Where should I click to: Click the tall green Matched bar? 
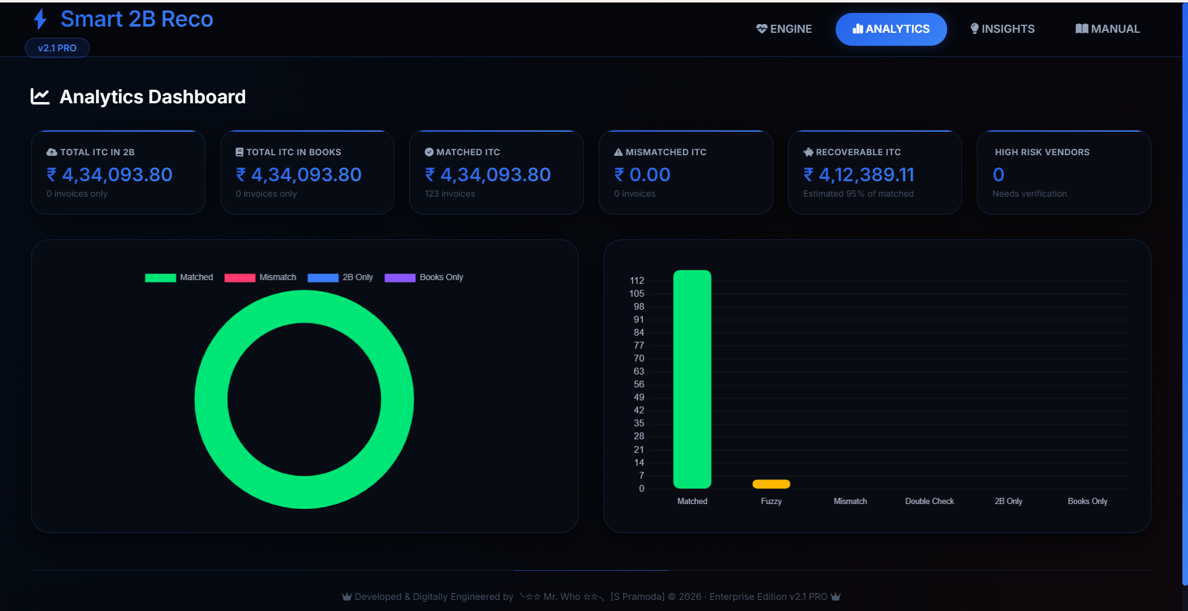point(692,379)
